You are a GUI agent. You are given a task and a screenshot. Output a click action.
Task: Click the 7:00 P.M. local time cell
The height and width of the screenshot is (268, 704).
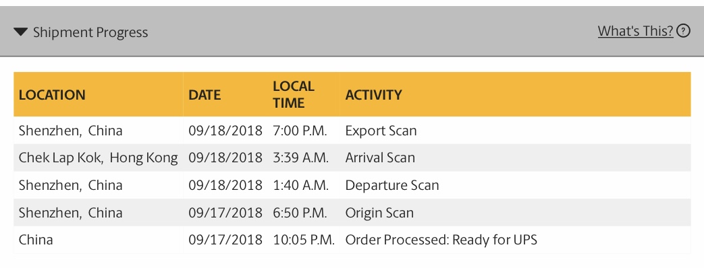[300, 131]
